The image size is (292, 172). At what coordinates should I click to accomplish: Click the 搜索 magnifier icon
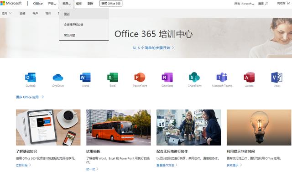tap(266, 4)
